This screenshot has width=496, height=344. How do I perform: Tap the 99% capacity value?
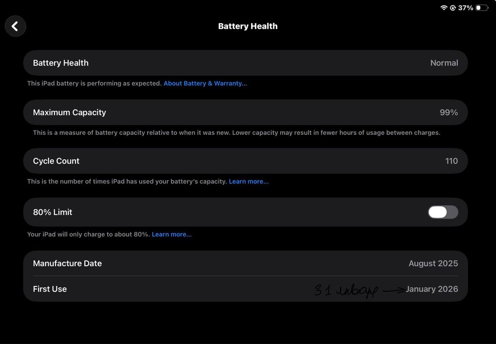click(448, 113)
